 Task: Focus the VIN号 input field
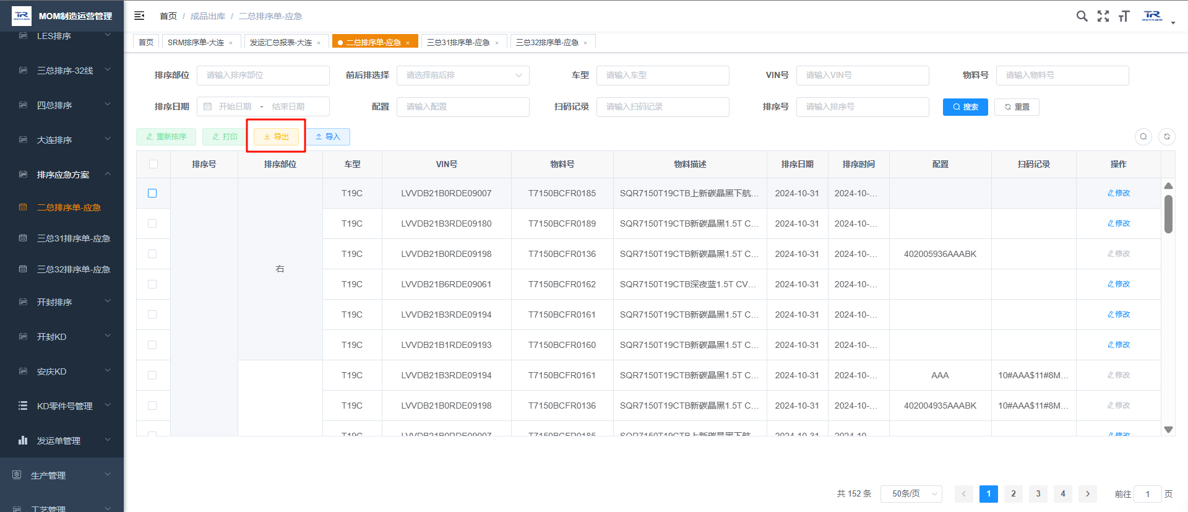click(x=863, y=75)
